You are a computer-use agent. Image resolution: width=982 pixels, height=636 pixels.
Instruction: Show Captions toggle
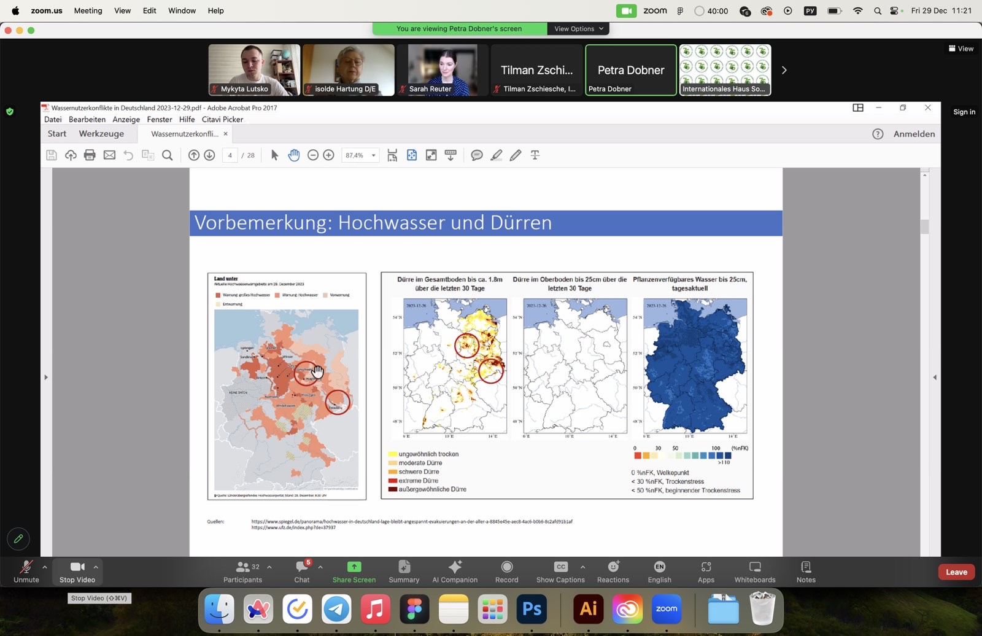pyautogui.click(x=560, y=572)
